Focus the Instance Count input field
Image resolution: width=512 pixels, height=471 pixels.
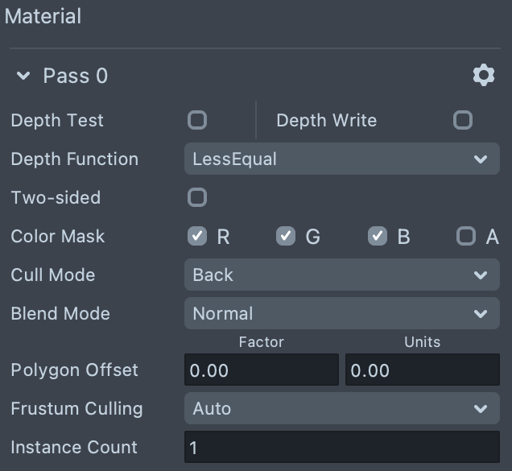[x=341, y=448]
